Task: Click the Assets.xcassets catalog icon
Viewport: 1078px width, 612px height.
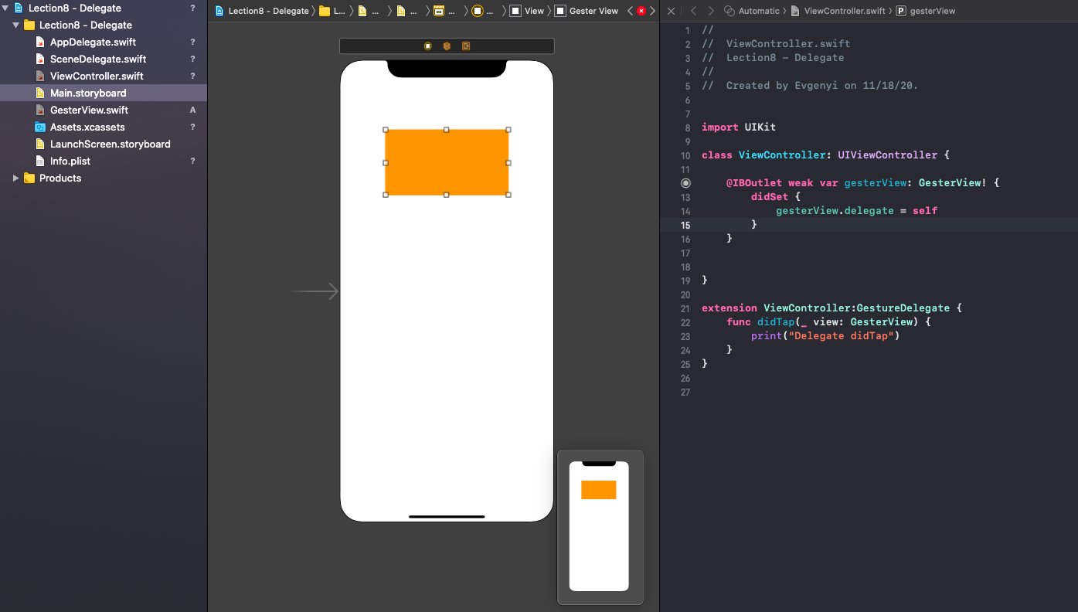Action: point(40,127)
